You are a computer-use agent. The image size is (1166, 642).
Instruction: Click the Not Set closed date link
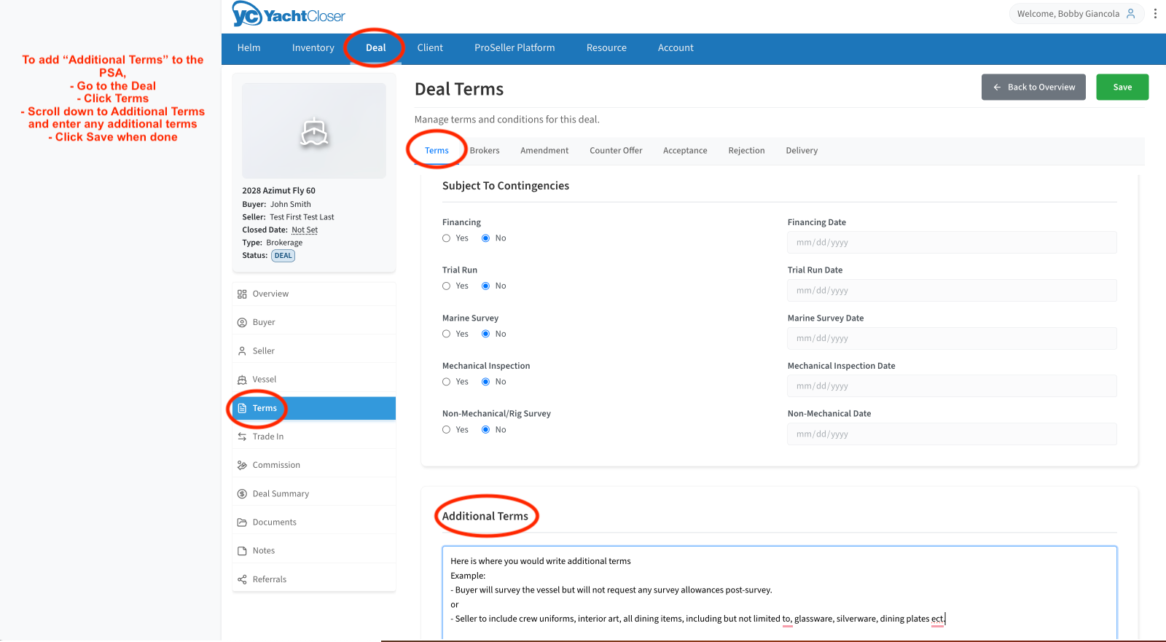point(305,230)
